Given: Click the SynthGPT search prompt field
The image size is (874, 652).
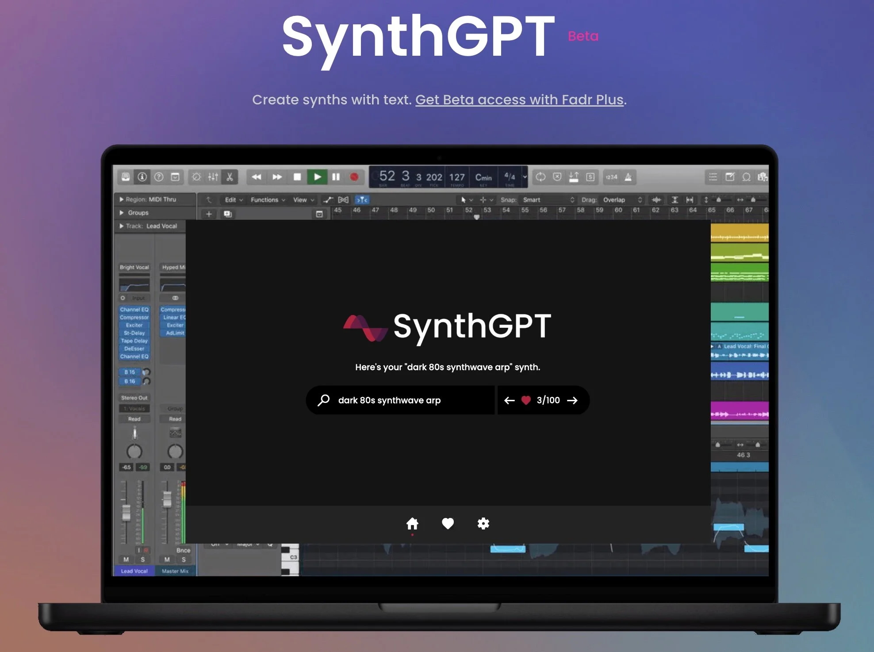Looking at the screenshot, I should click(400, 400).
